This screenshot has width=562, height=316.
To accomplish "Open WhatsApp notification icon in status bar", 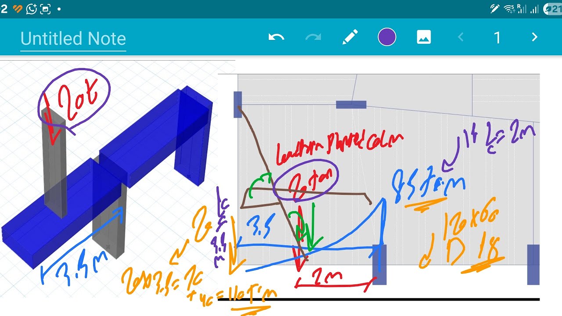I will [31, 9].
